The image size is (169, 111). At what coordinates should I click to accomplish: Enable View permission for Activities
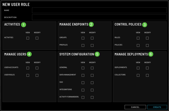[28, 38]
